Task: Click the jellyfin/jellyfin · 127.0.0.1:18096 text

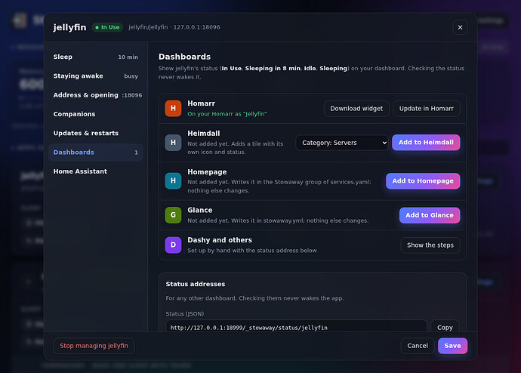Action: (174, 27)
